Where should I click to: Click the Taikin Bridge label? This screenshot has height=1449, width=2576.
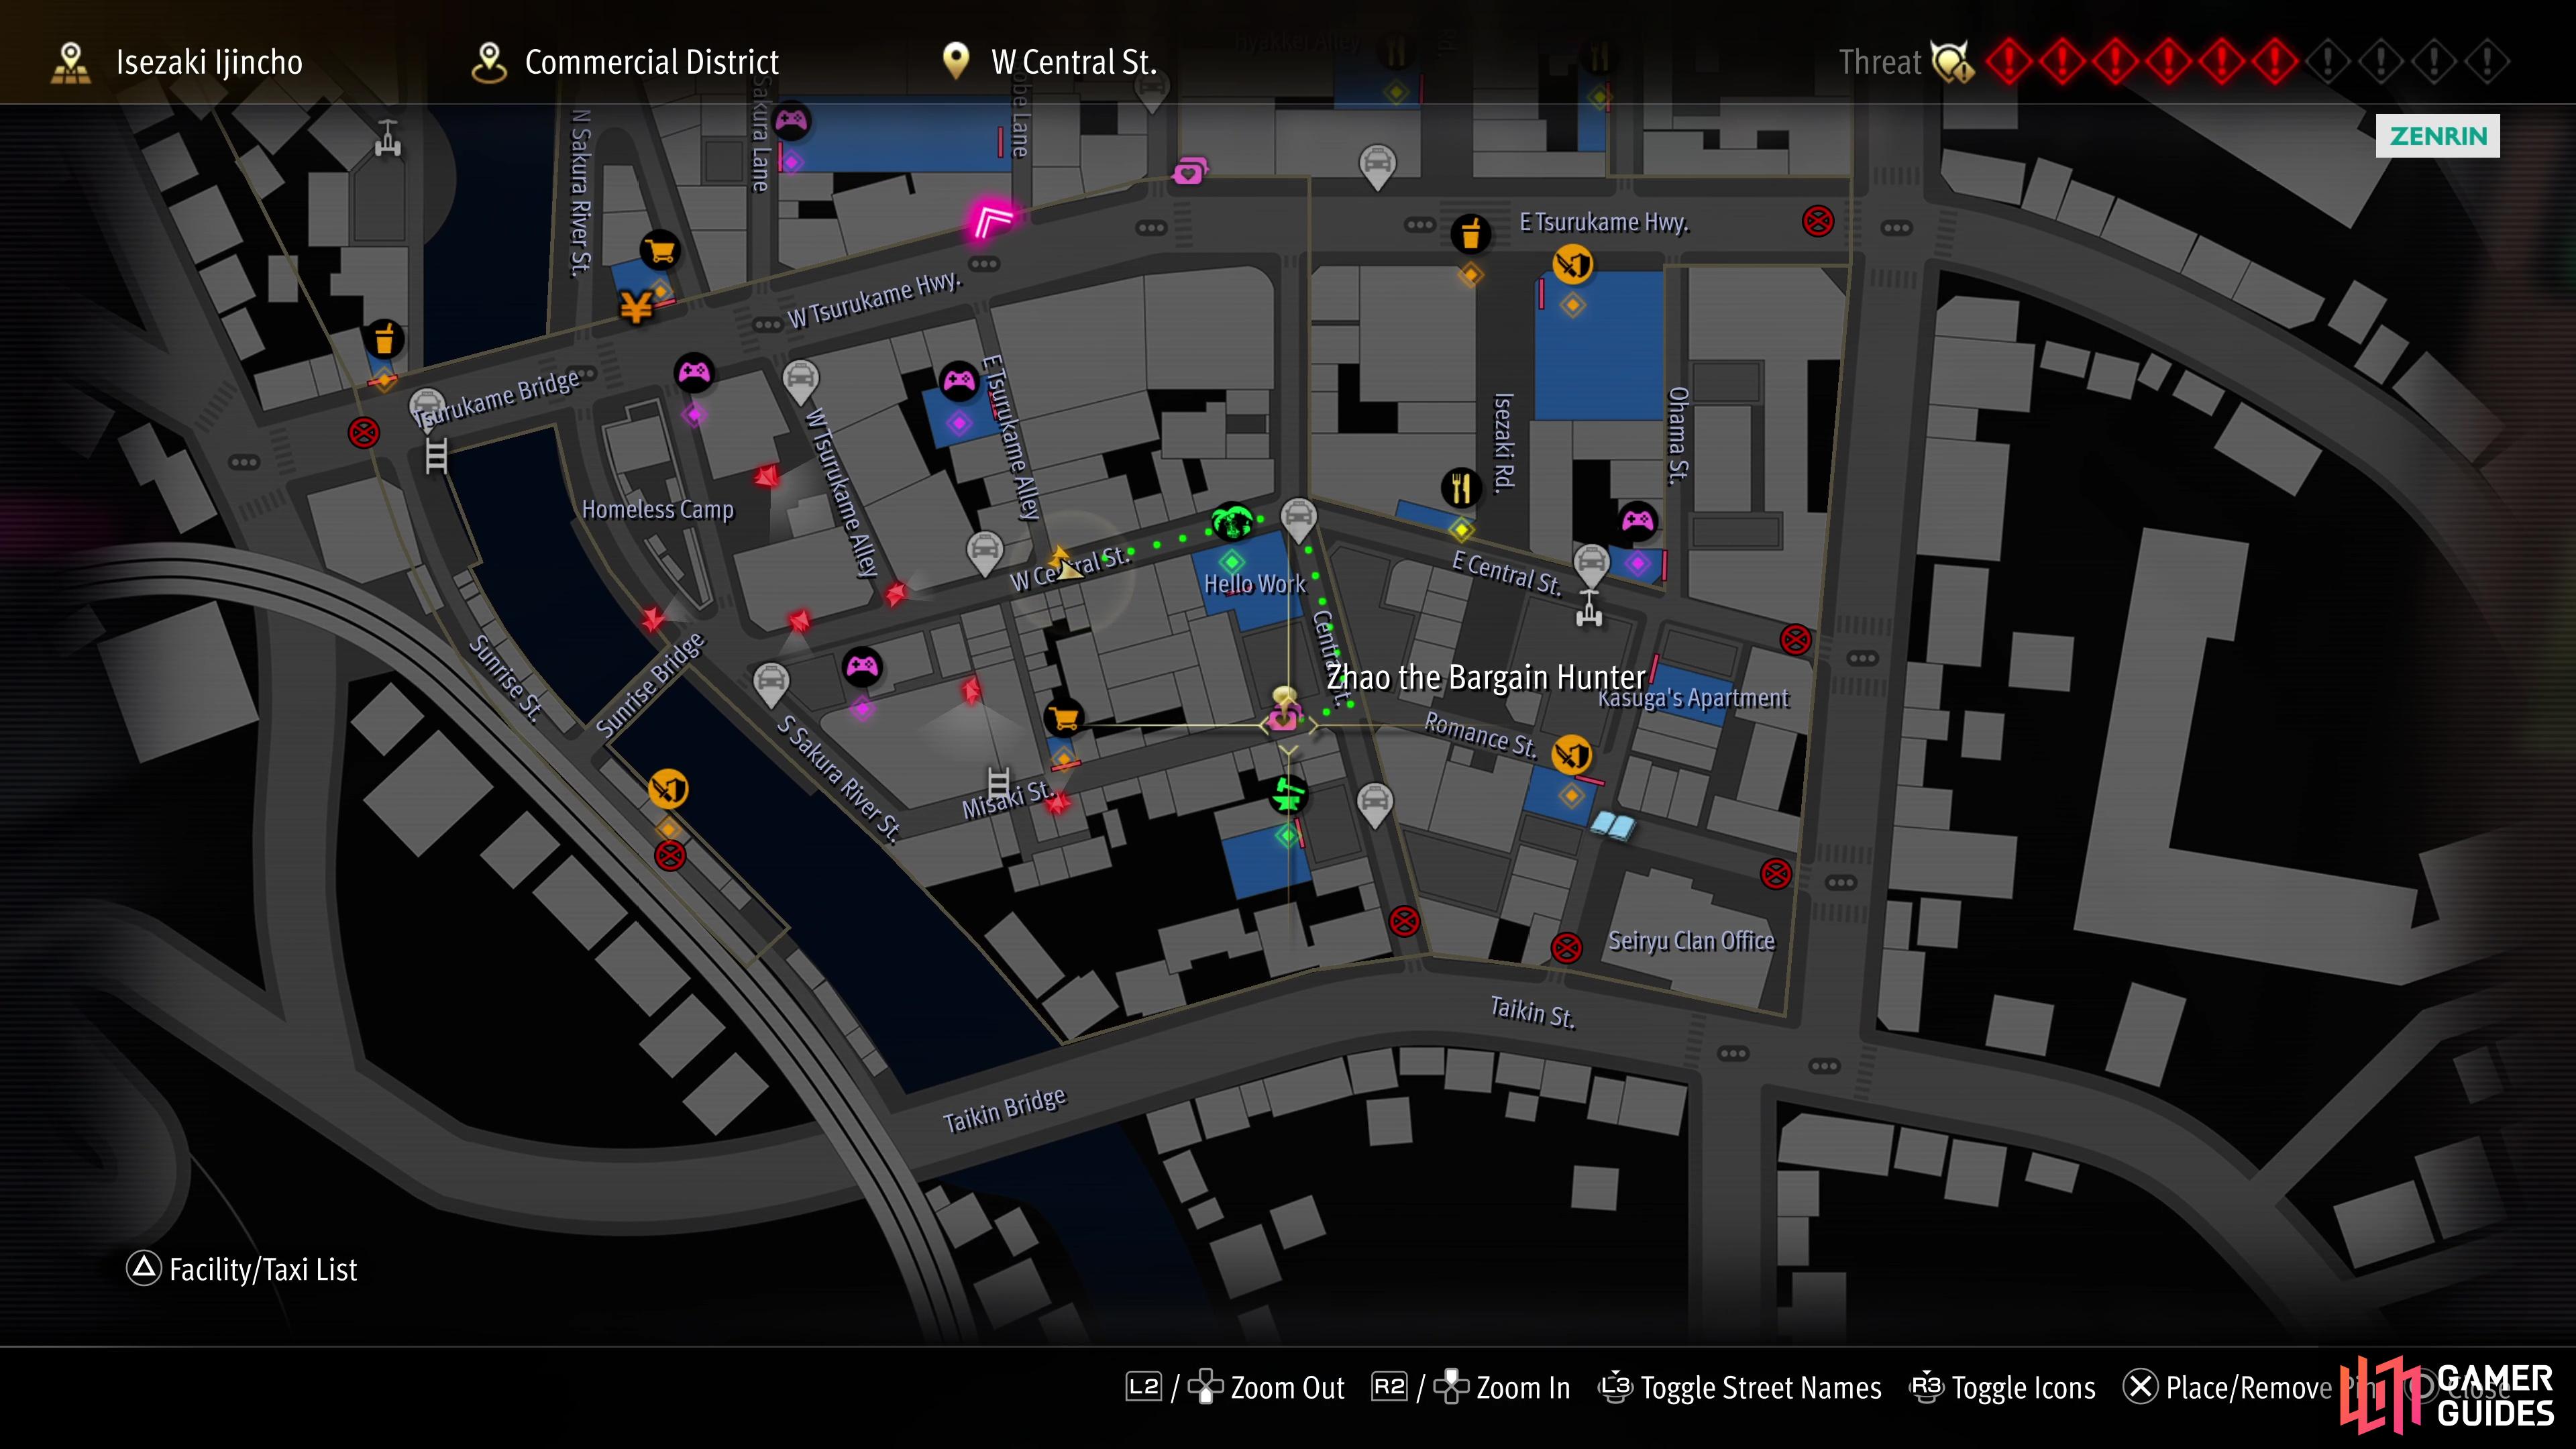coord(1005,1110)
